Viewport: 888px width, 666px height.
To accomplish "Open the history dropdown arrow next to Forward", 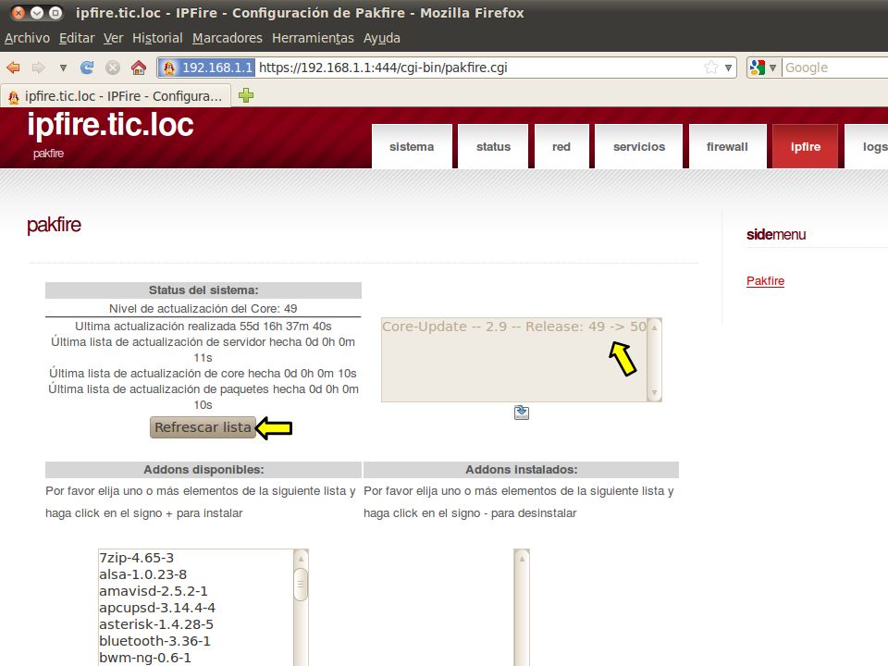I will pyautogui.click(x=63, y=68).
